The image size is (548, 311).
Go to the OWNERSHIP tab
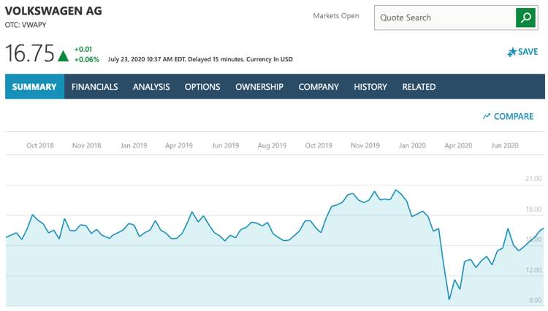tap(259, 87)
